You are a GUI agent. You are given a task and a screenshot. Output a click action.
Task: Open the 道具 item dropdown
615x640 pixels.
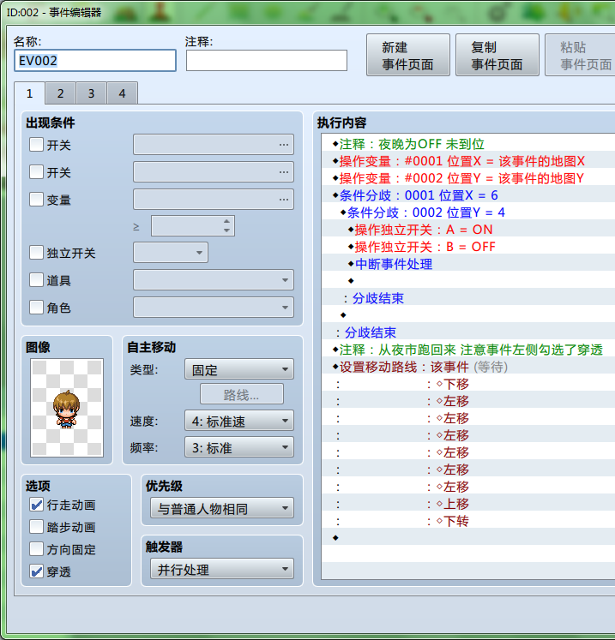[x=214, y=279]
